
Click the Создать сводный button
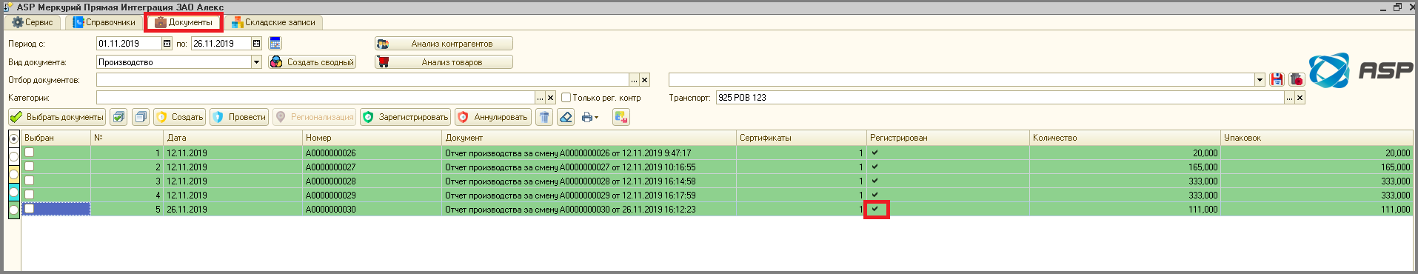(x=312, y=62)
